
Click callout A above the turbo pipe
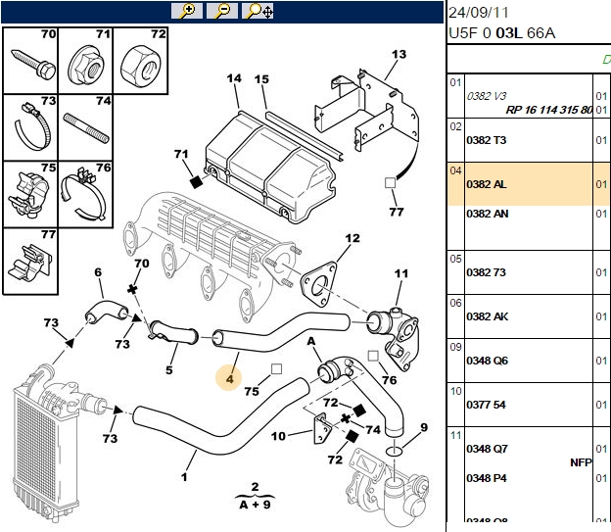pos(310,341)
